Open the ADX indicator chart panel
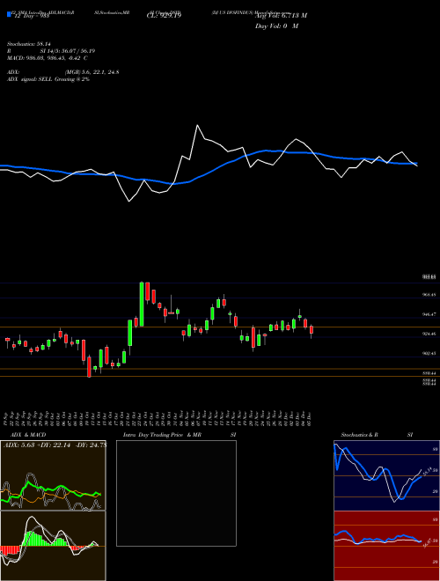Image resolution: width=440 pixels, height=581 pixels. tap(53, 475)
